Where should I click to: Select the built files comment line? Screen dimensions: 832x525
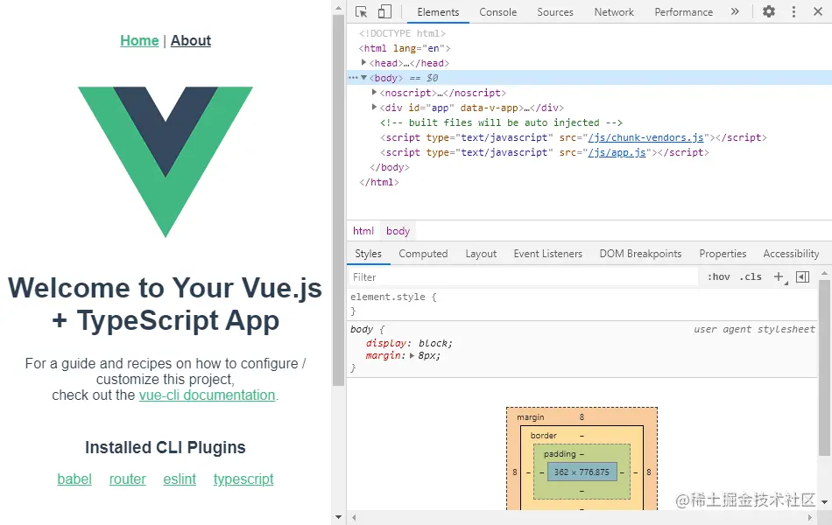[x=502, y=122]
